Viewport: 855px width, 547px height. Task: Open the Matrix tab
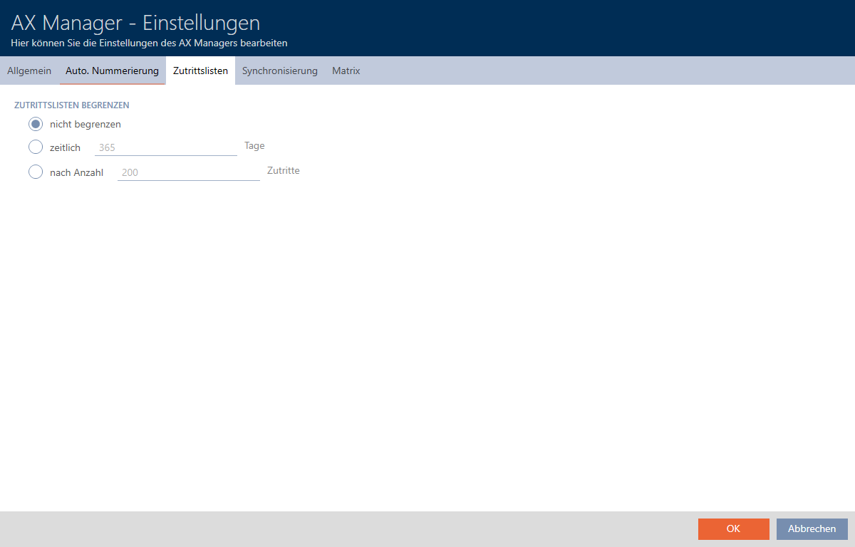[x=346, y=71]
